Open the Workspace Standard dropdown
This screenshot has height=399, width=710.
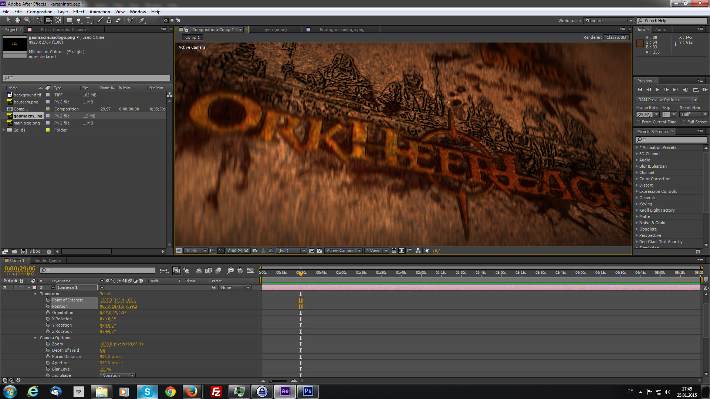coord(608,21)
